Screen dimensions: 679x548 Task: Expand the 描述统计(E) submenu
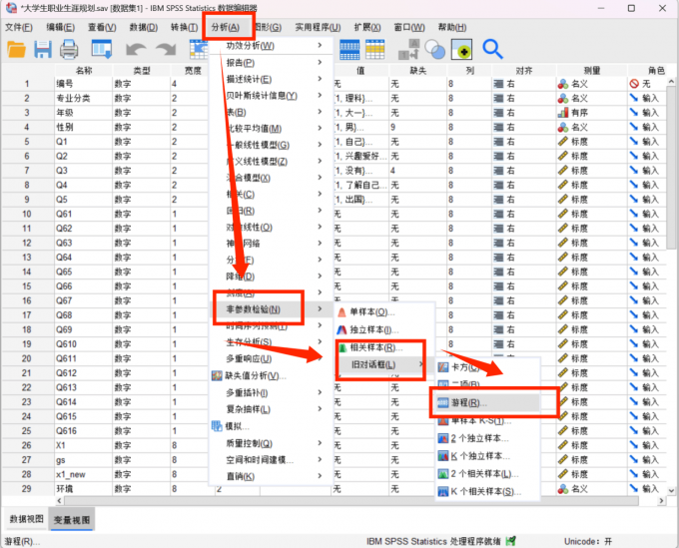click(320, 79)
